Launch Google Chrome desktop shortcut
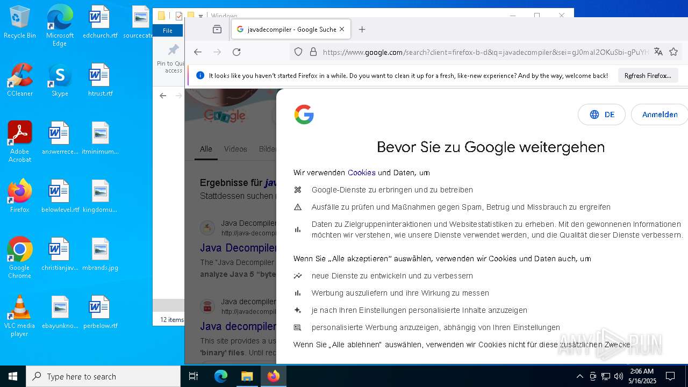688x387 pixels. point(20,259)
